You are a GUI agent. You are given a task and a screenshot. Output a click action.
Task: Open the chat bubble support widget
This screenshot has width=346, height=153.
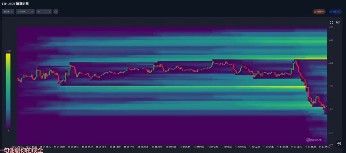339,144
